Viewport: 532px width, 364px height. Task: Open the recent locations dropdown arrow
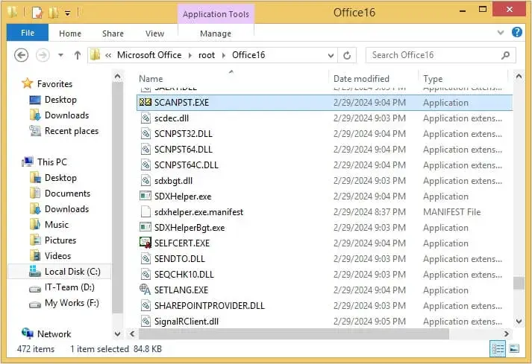tap(60, 55)
